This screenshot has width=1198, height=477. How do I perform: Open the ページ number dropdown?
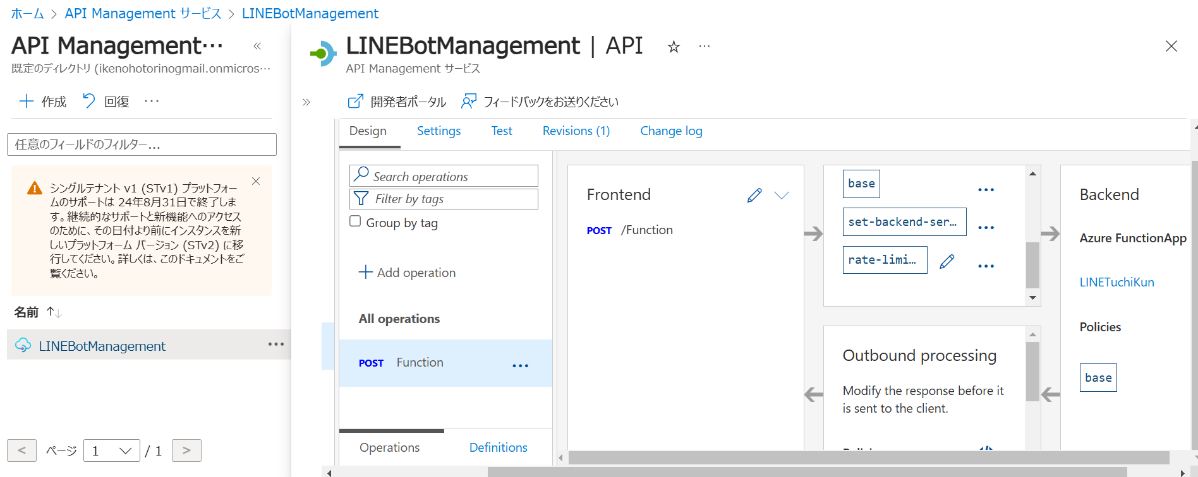click(112, 450)
